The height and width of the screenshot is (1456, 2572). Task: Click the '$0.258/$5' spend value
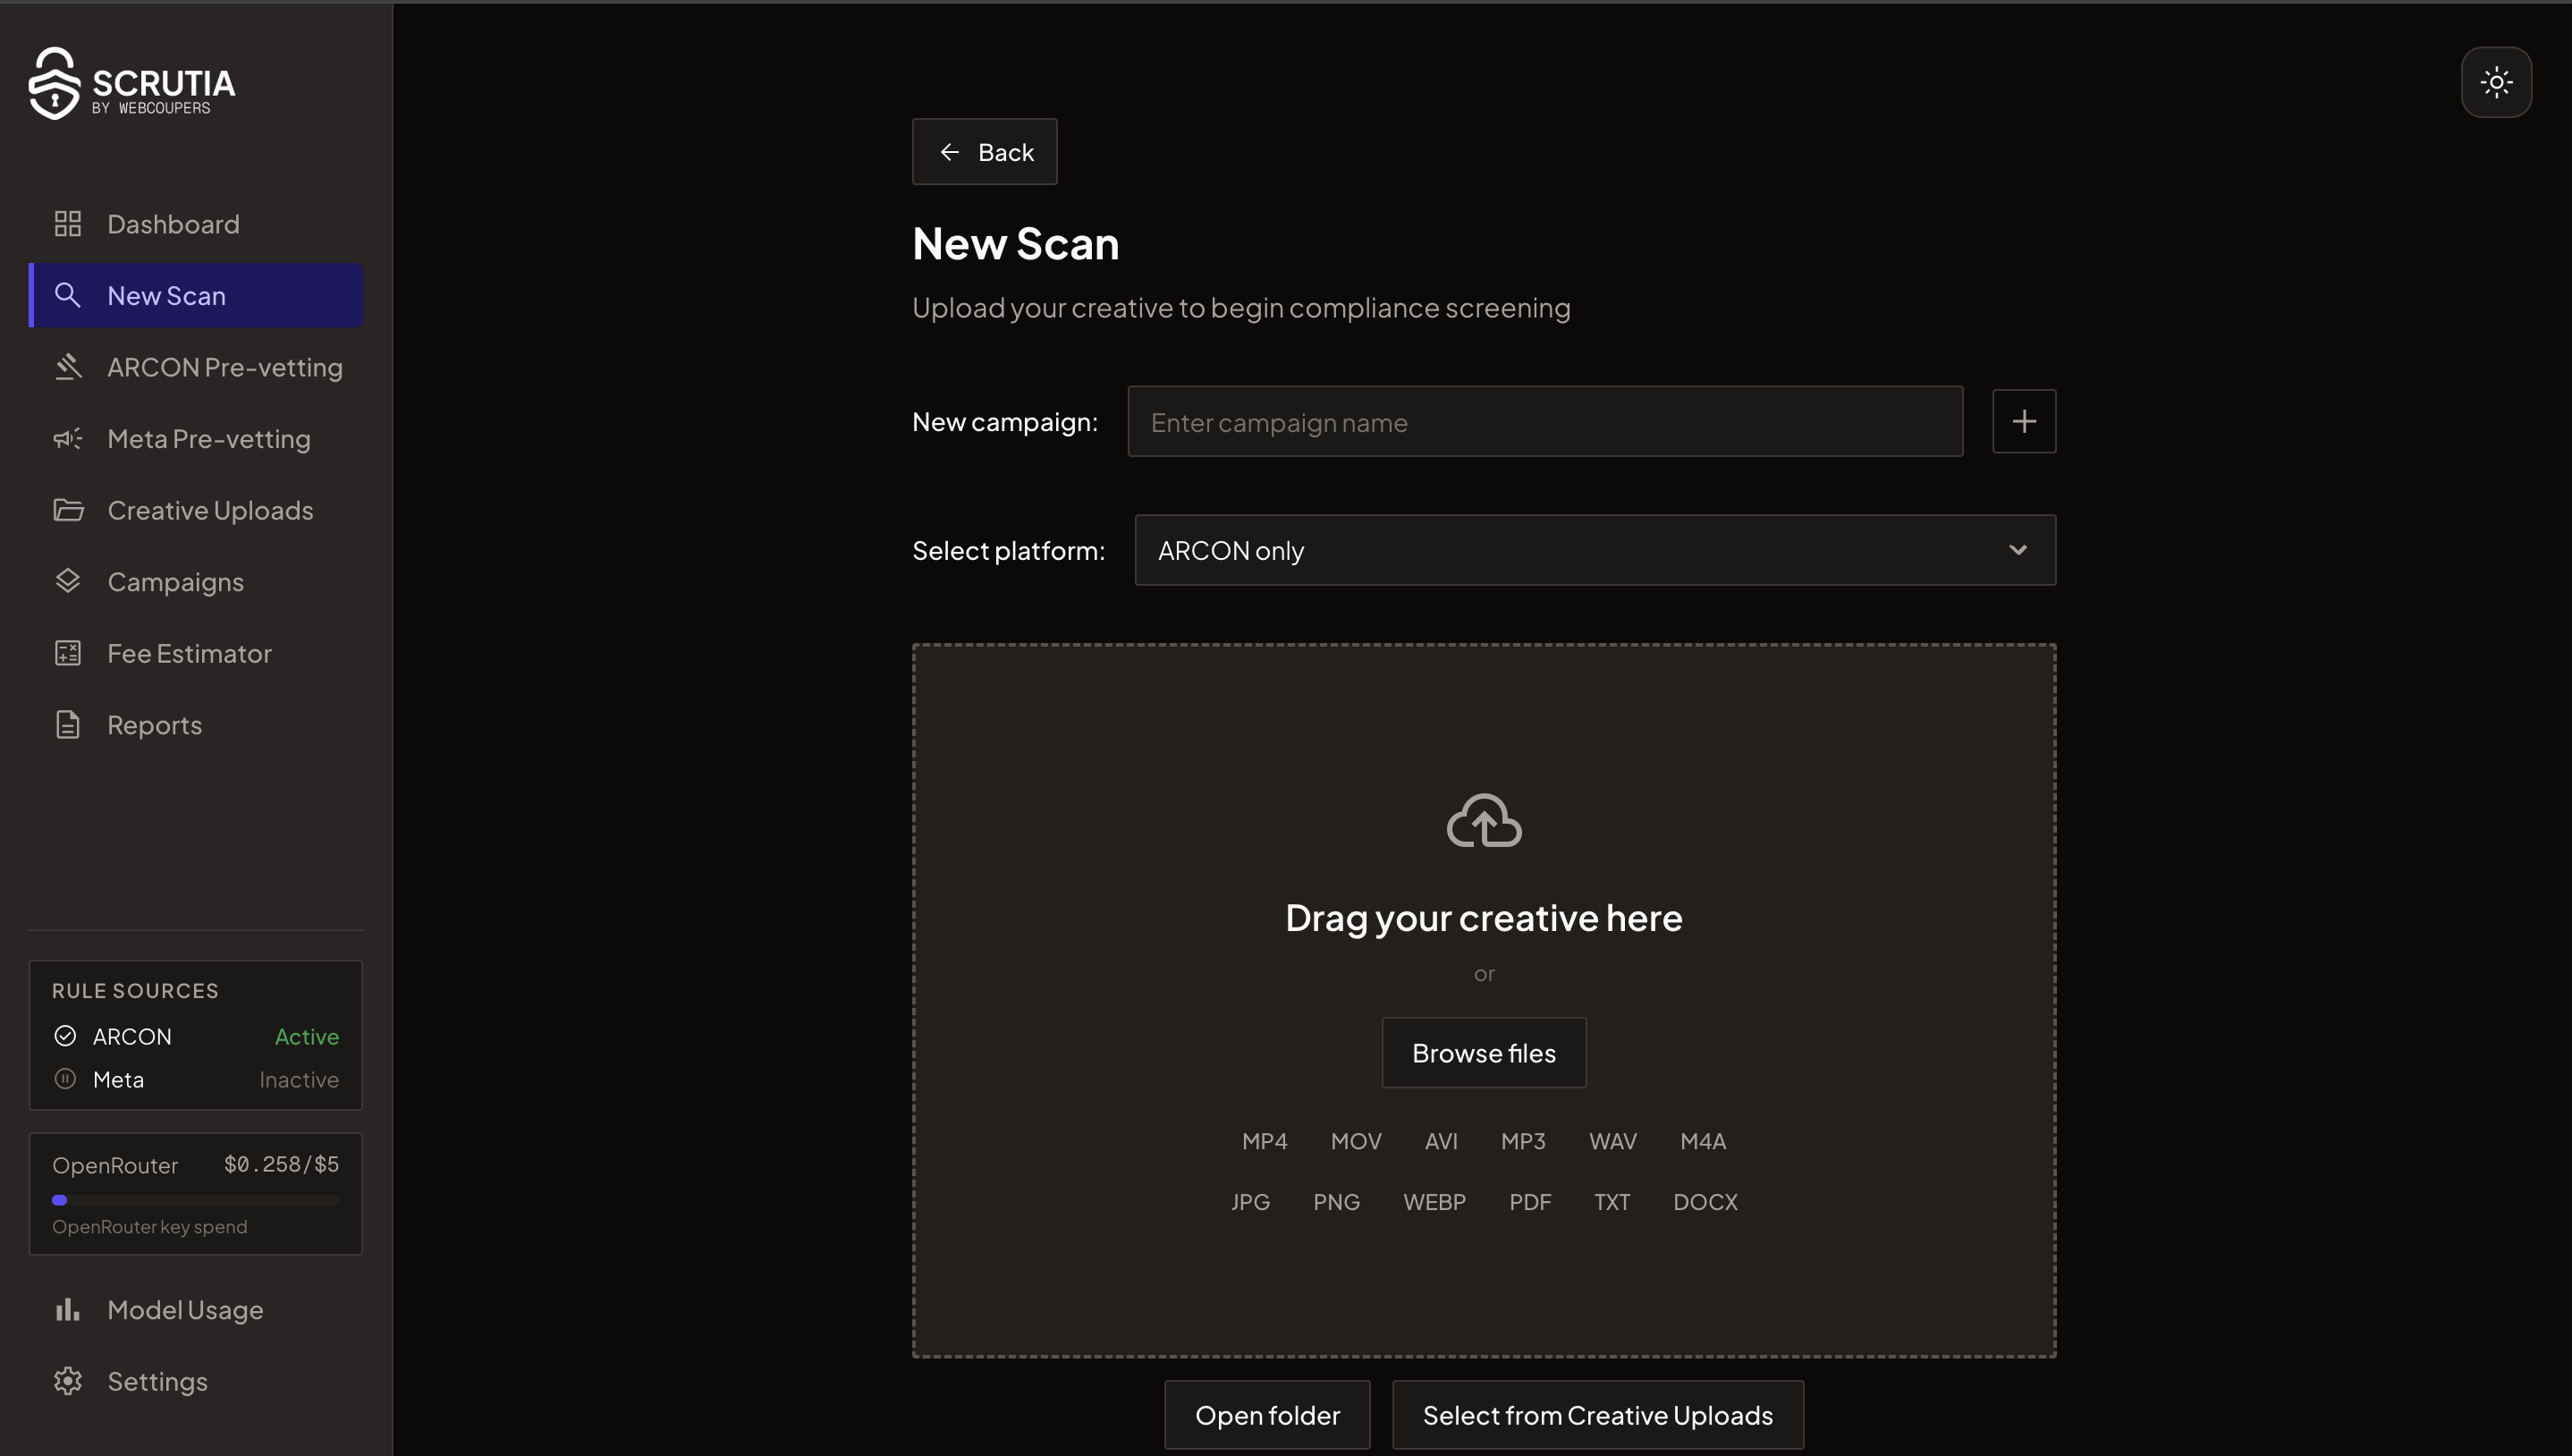tap(282, 1164)
